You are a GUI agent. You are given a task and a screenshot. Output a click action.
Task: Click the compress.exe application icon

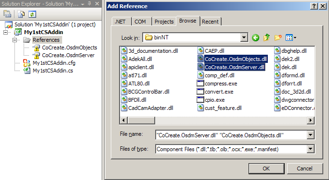click(x=200, y=84)
